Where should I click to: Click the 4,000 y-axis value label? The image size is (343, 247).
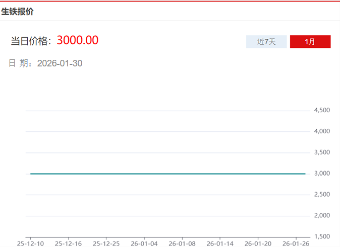(x=321, y=131)
